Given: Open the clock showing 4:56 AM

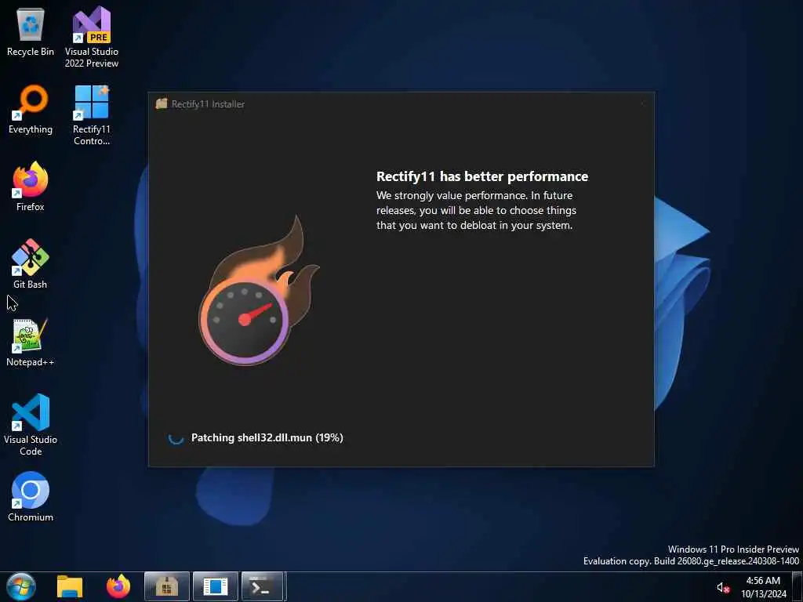Looking at the screenshot, I should 763,587.
